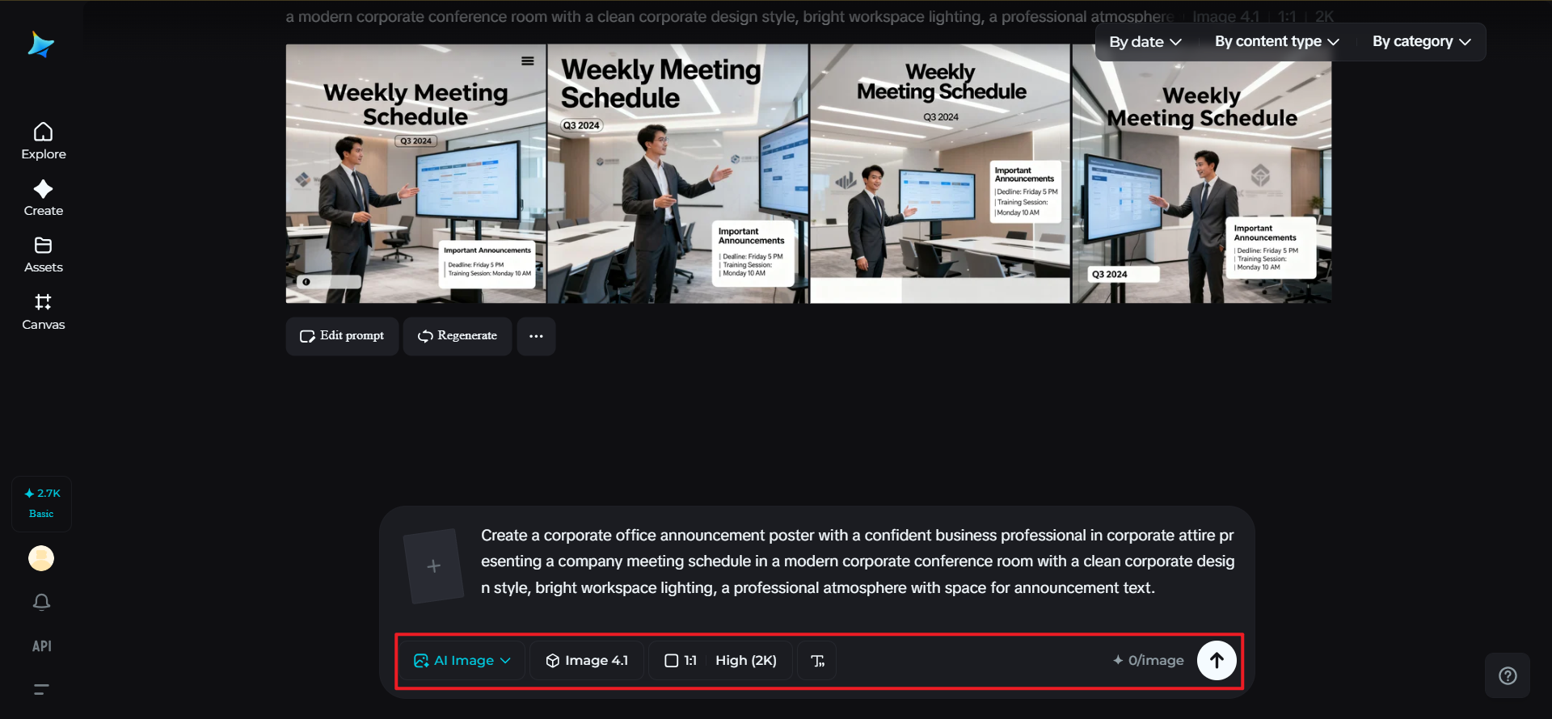Open the AI Image mode dropdown

462,661
